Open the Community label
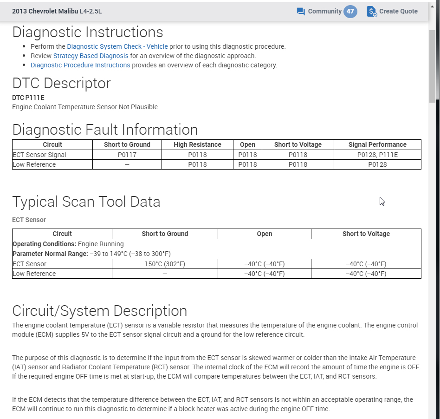Image resolution: width=440 pixels, height=419 pixels. (x=325, y=11)
